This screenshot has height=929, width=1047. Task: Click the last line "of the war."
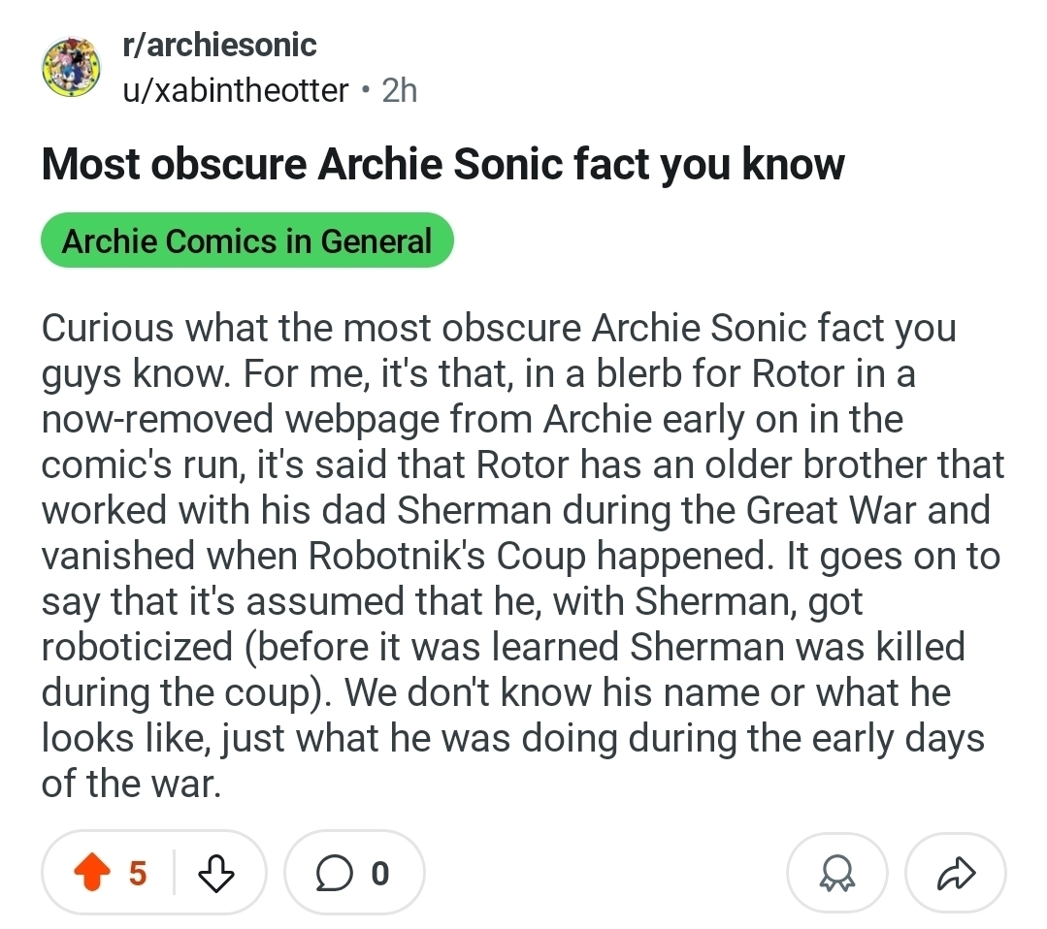click(132, 783)
